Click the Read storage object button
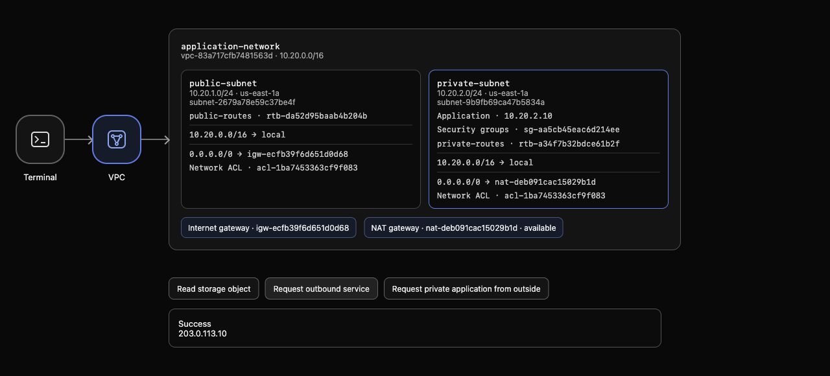 (x=214, y=288)
